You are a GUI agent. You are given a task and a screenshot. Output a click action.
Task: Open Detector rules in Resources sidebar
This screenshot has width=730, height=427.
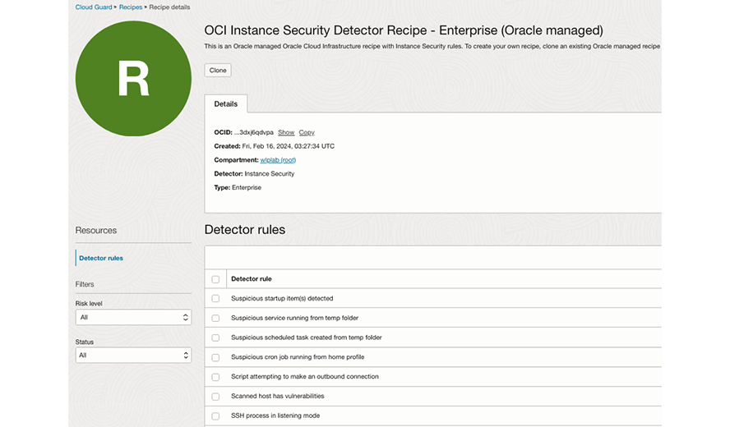[101, 258]
